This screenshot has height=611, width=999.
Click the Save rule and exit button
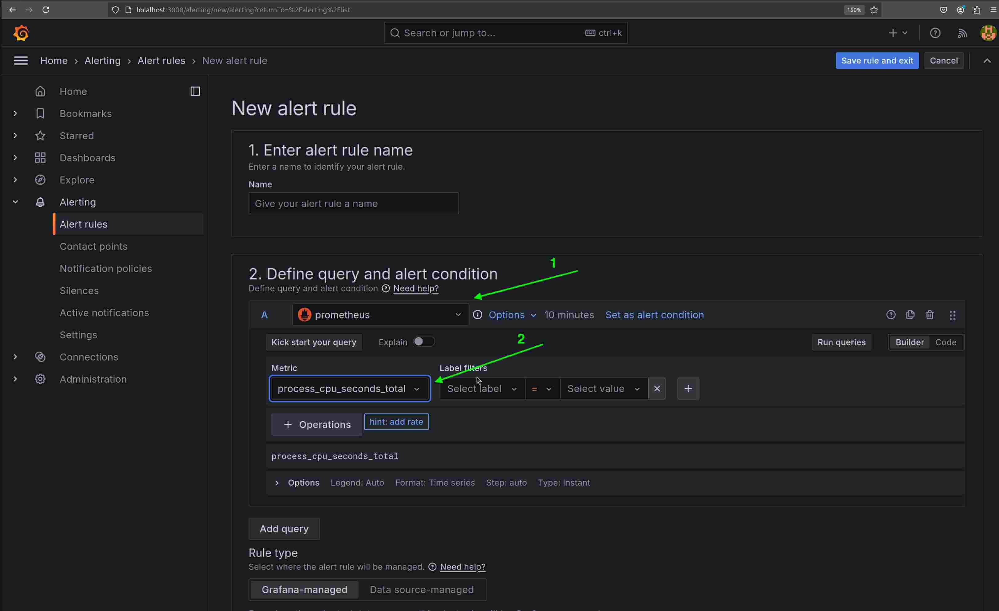(x=877, y=60)
